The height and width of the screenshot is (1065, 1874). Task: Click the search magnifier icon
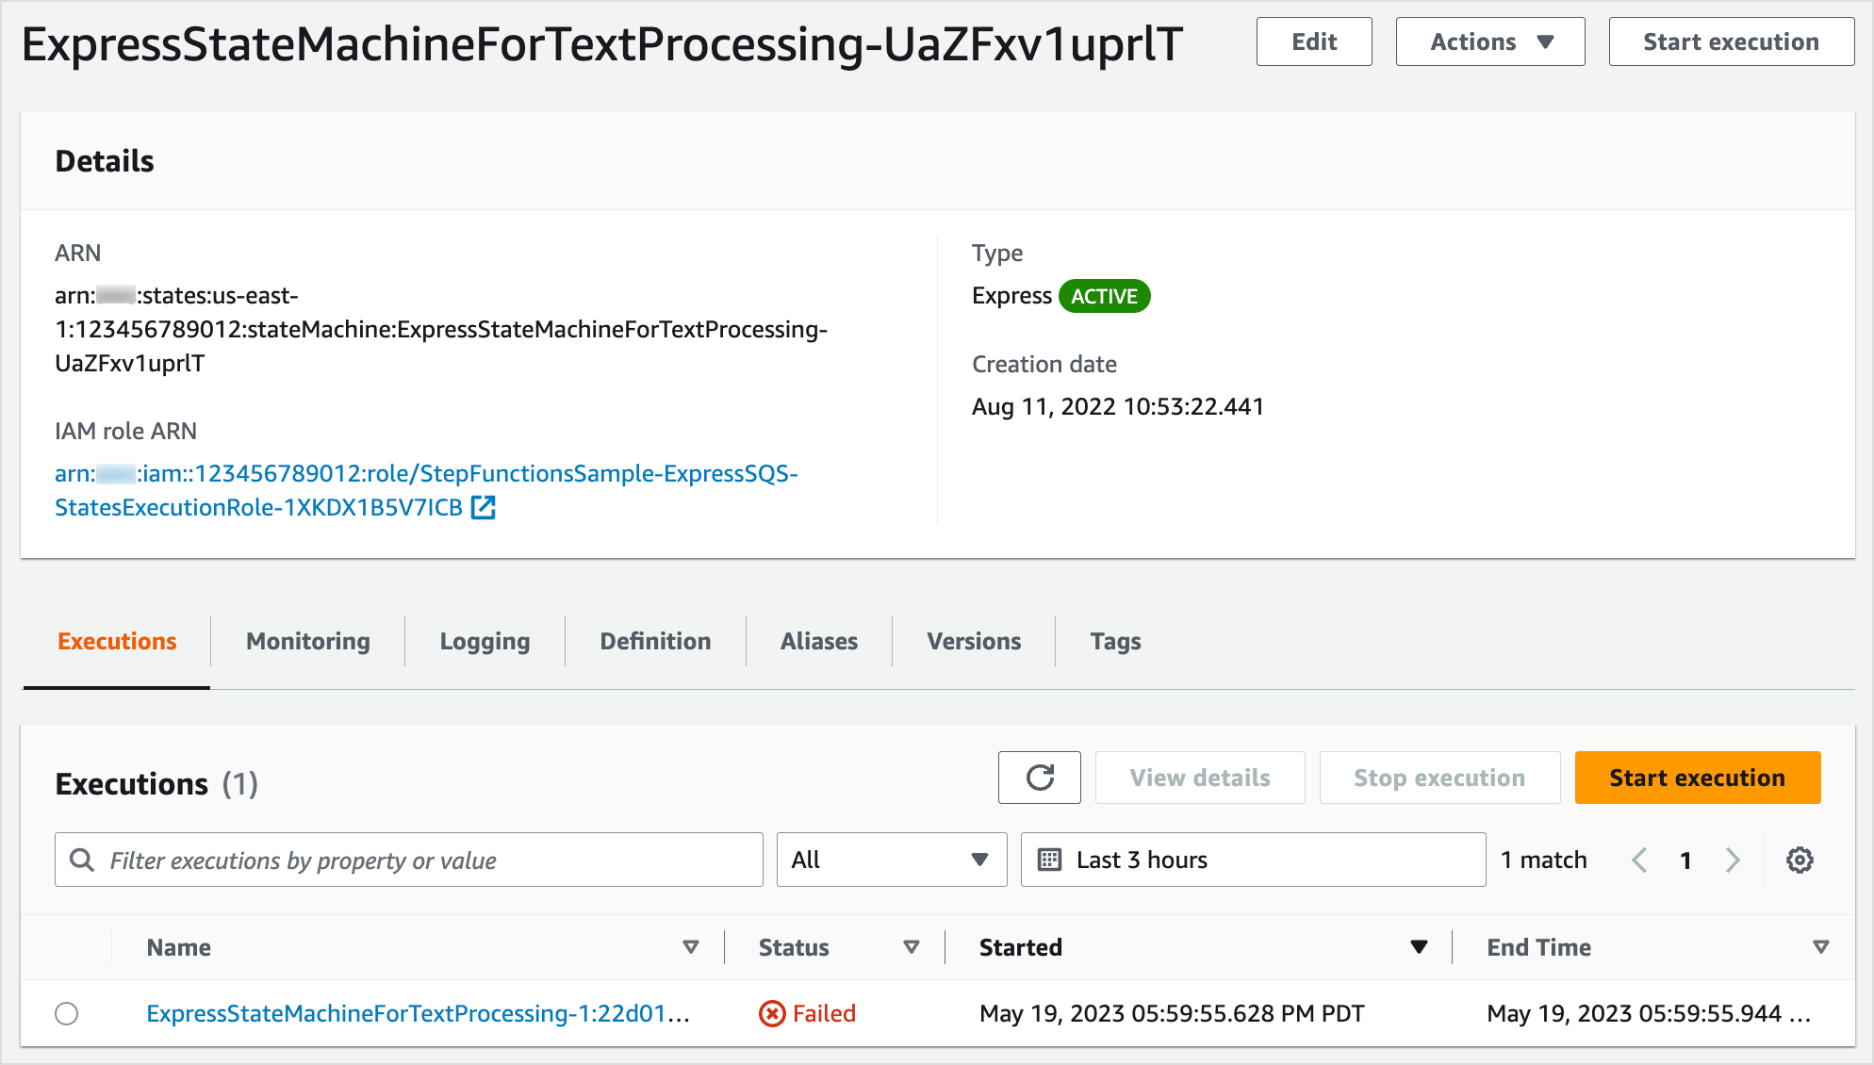click(82, 860)
